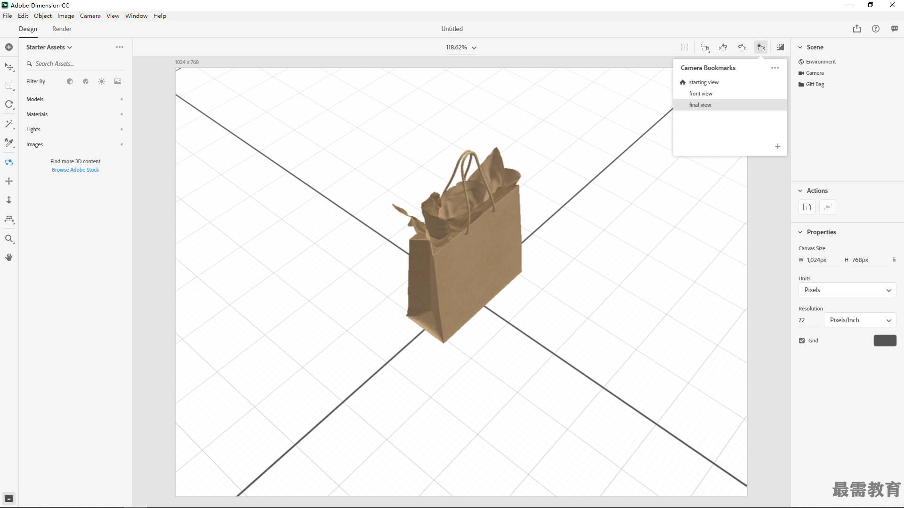This screenshot has height=508, width=904.
Task: Toggle the content panel icon at bottom left
Action: (x=9, y=499)
